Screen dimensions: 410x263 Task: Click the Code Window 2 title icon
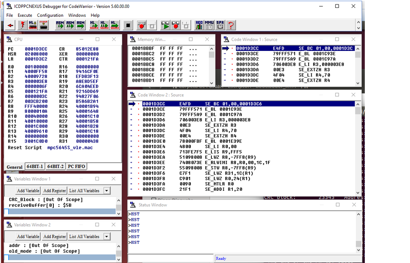click(133, 95)
